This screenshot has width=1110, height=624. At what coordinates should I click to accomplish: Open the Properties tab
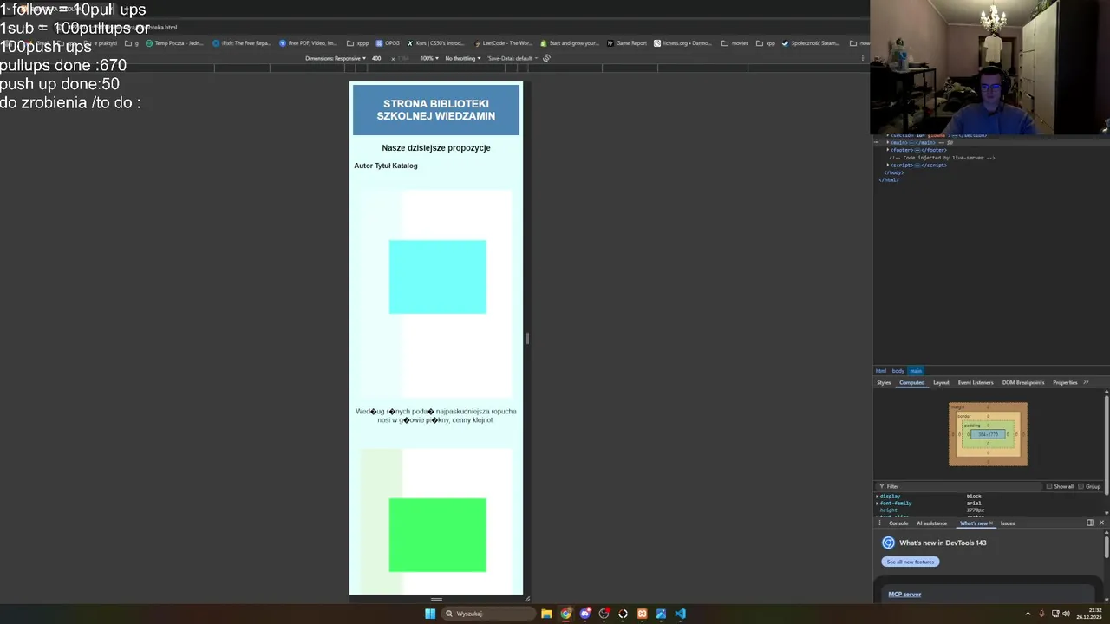[1065, 382]
